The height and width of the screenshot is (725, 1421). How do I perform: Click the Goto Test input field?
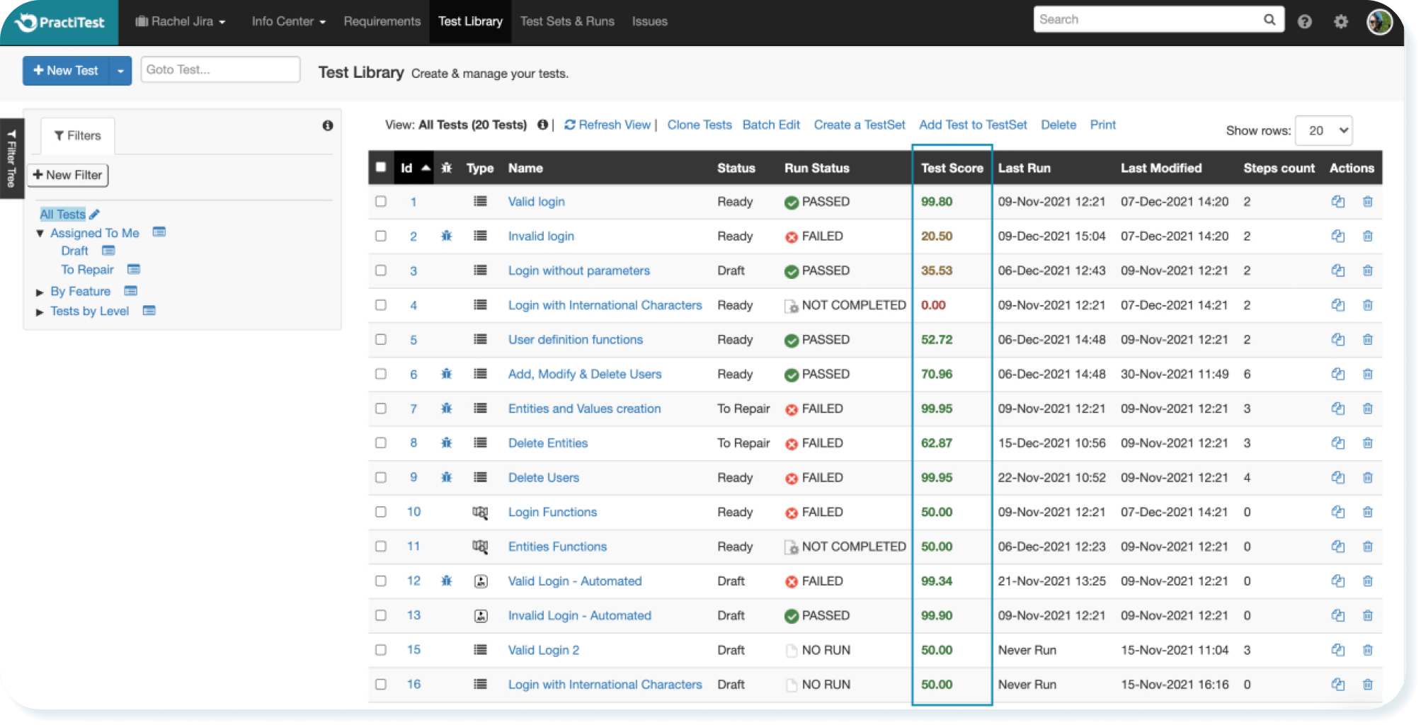click(220, 70)
